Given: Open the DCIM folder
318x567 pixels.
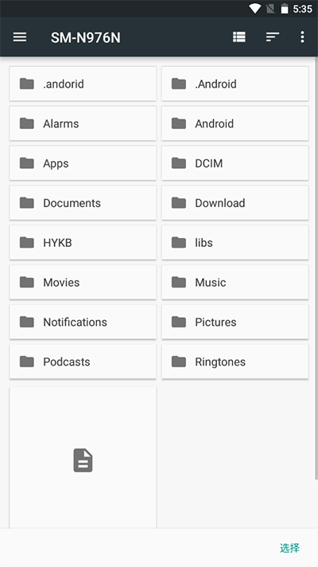Looking at the screenshot, I should (x=235, y=163).
